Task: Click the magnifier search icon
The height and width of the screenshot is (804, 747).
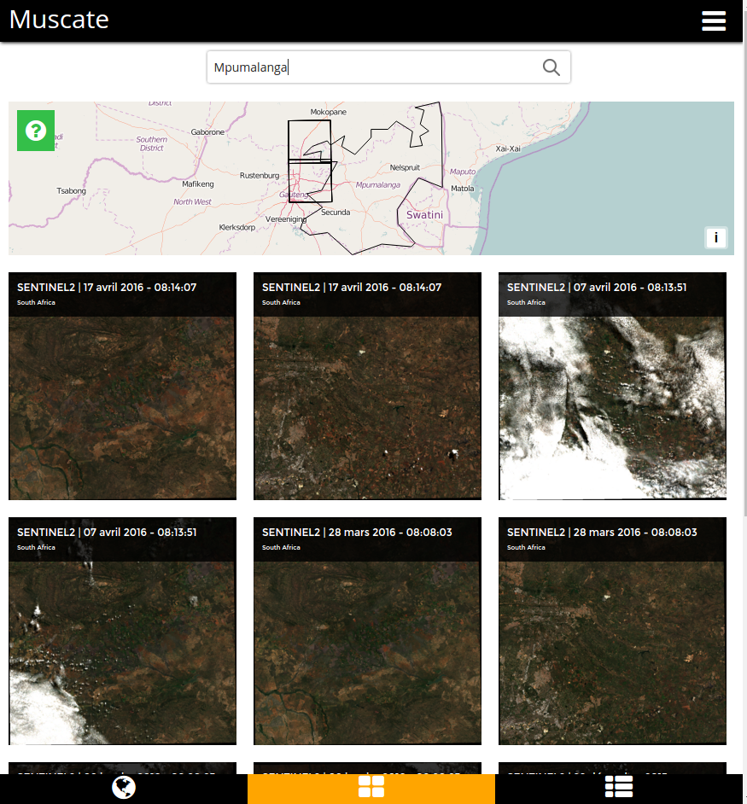Action: [551, 67]
